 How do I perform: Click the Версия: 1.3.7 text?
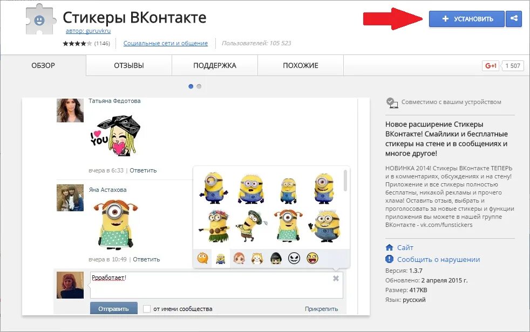coord(404,271)
